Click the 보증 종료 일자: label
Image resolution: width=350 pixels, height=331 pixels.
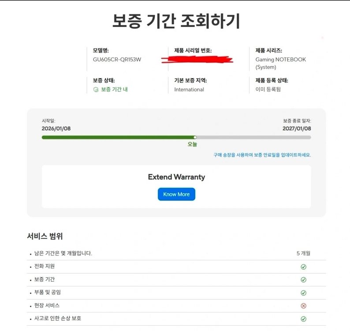point(297,121)
